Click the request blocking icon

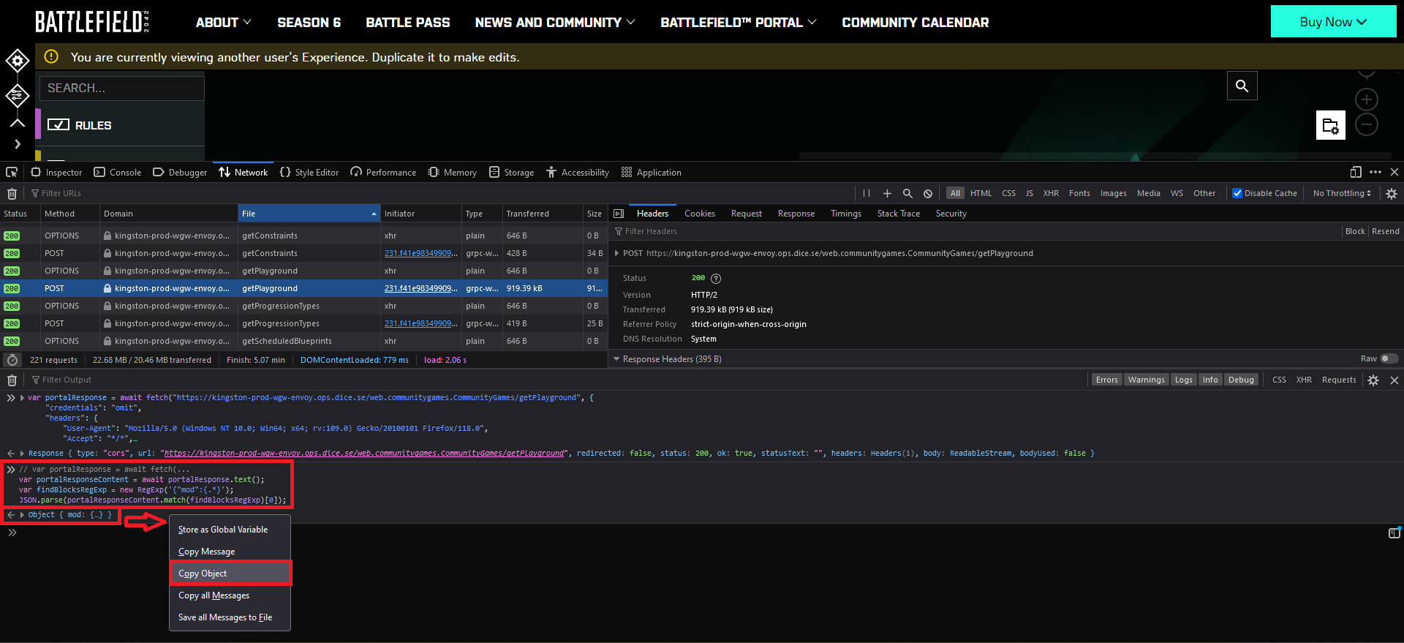coord(928,193)
